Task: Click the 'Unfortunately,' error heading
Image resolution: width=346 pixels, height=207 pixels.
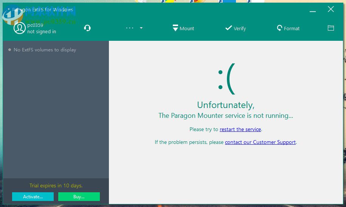Action: (226, 105)
